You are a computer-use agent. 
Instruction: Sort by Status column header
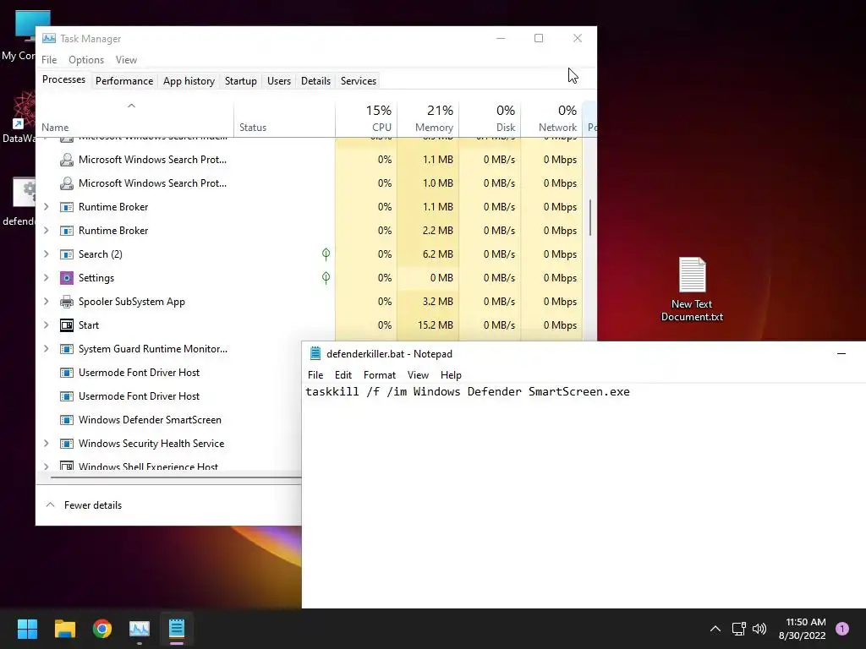click(284, 118)
